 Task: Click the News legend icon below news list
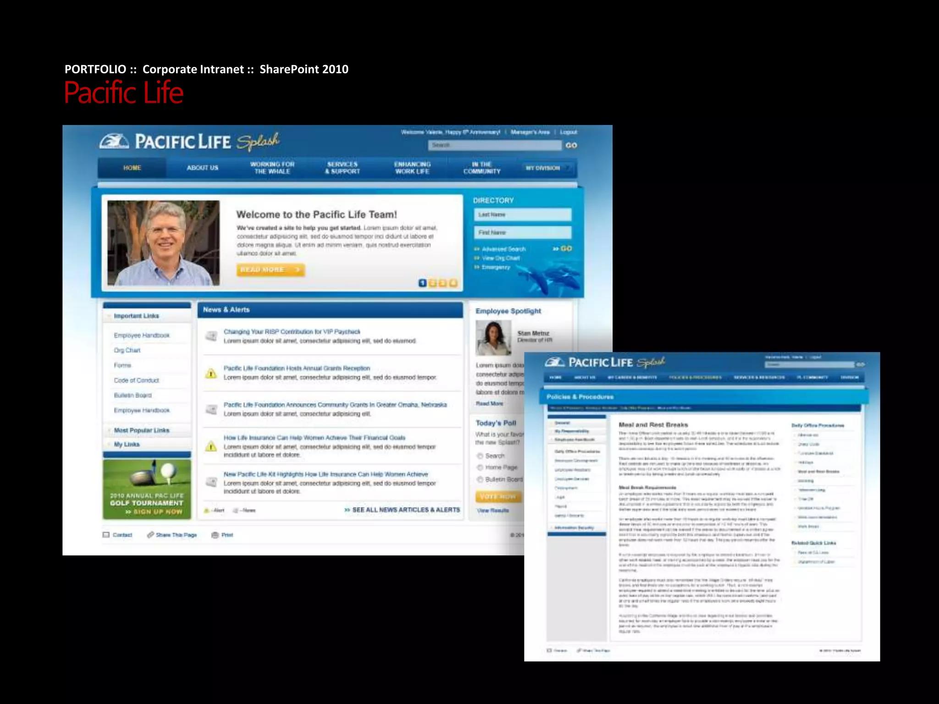tap(236, 510)
